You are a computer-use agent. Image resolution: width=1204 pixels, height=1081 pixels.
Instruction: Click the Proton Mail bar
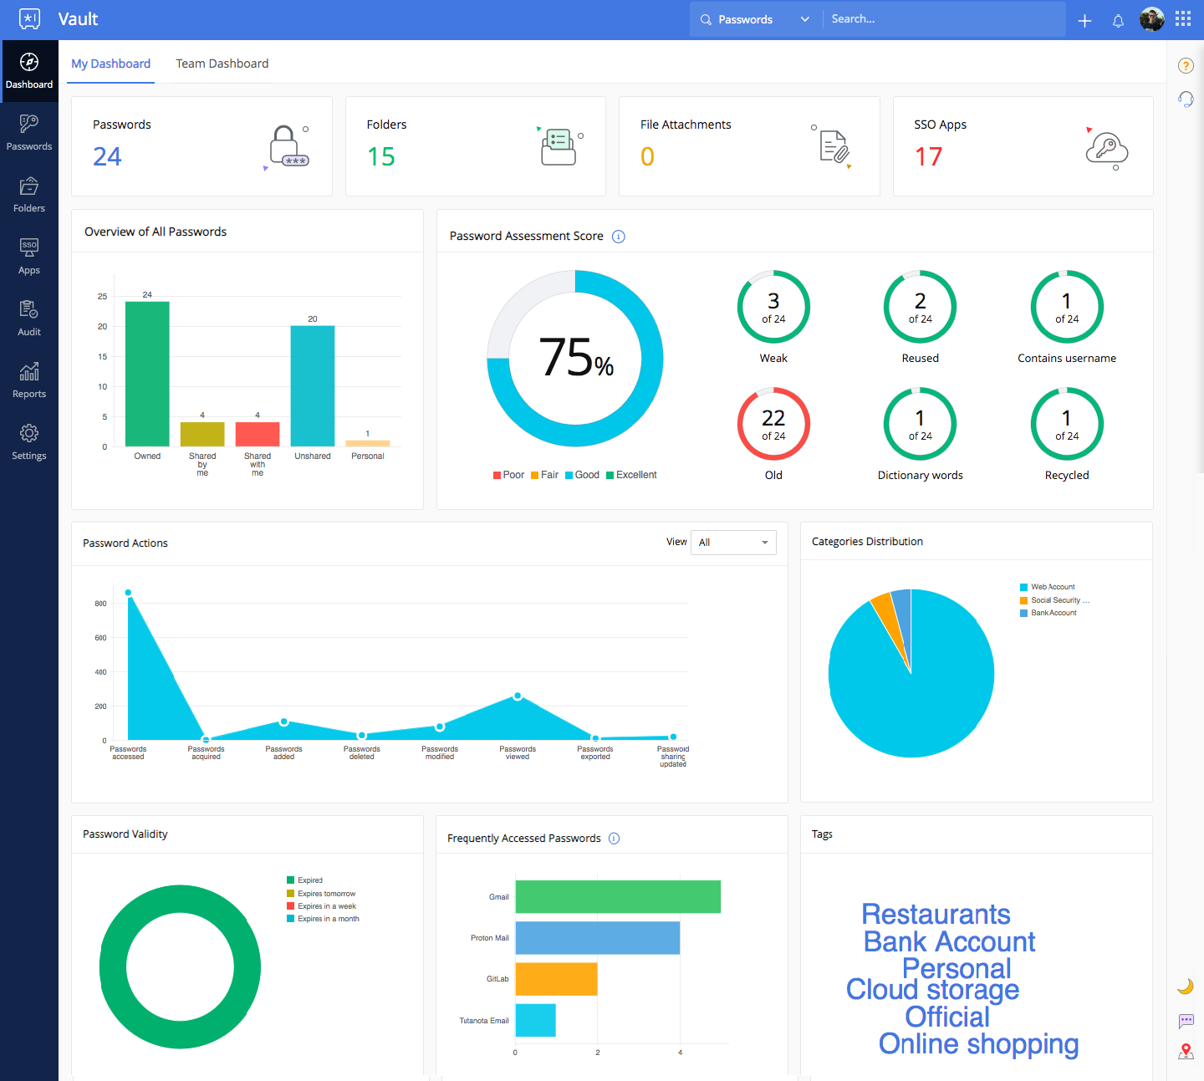(598, 938)
